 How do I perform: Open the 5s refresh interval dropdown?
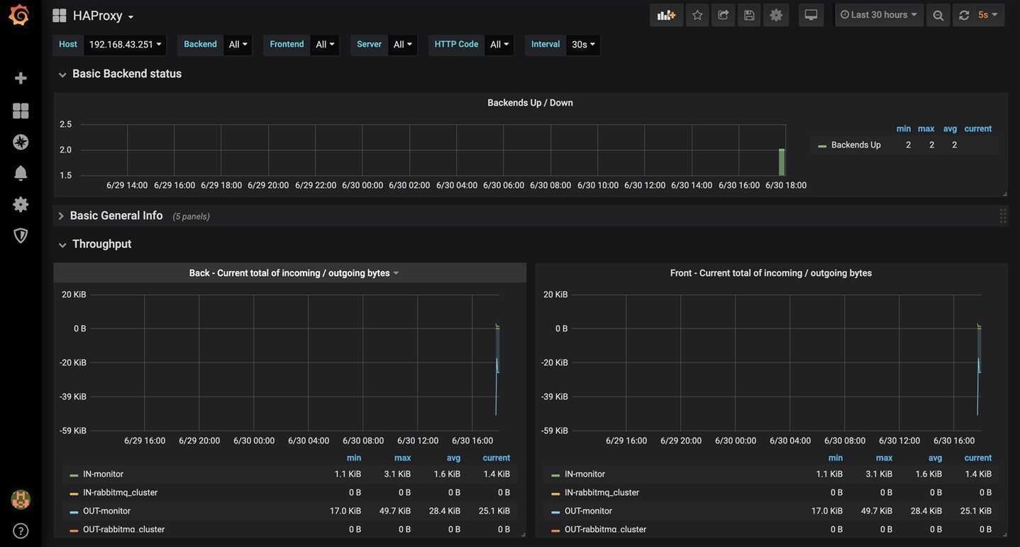pyautogui.click(x=989, y=15)
